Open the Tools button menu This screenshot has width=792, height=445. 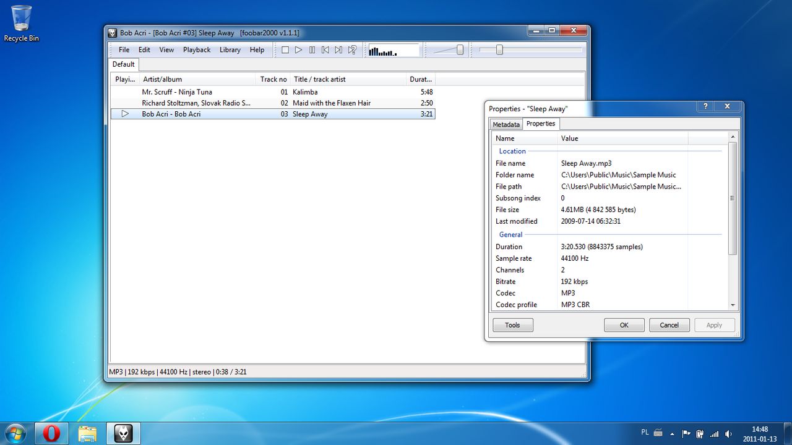(x=512, y=325)
